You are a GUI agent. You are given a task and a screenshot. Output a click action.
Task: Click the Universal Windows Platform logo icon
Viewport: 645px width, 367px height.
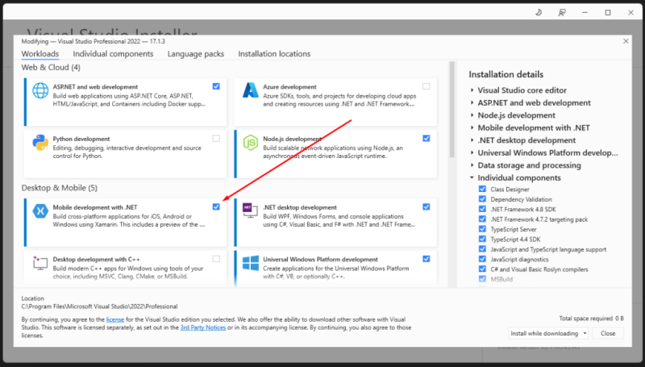click(x=251, y=263)
